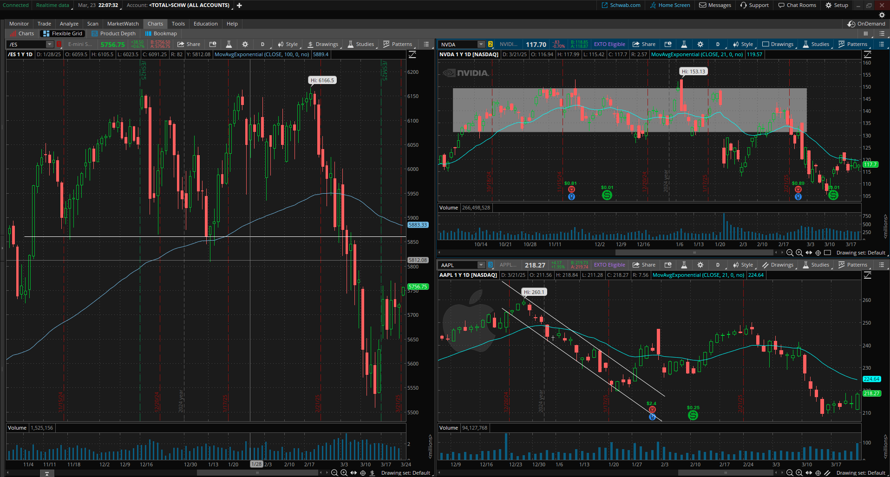This screenshot has height=477, width=890.
Task: Click the AAPL dividend marker labeled $0.25
Action: (693, 415)
